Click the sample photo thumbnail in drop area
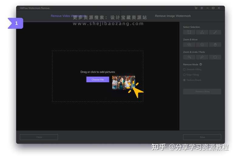 click(x=124, y=83)
